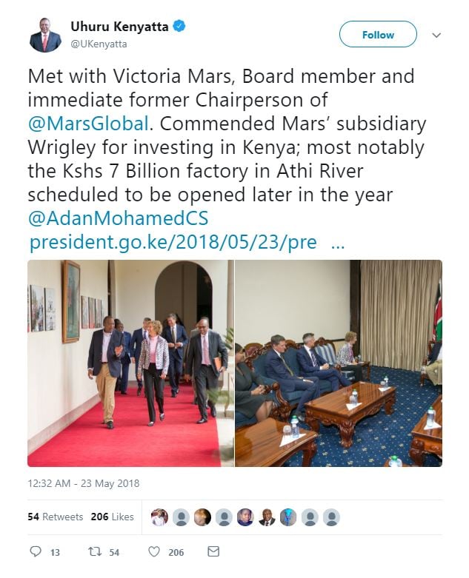Click the blue verified badge

pos(179,27)
